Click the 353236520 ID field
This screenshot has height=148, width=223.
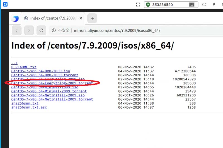[x=171, y=4]
